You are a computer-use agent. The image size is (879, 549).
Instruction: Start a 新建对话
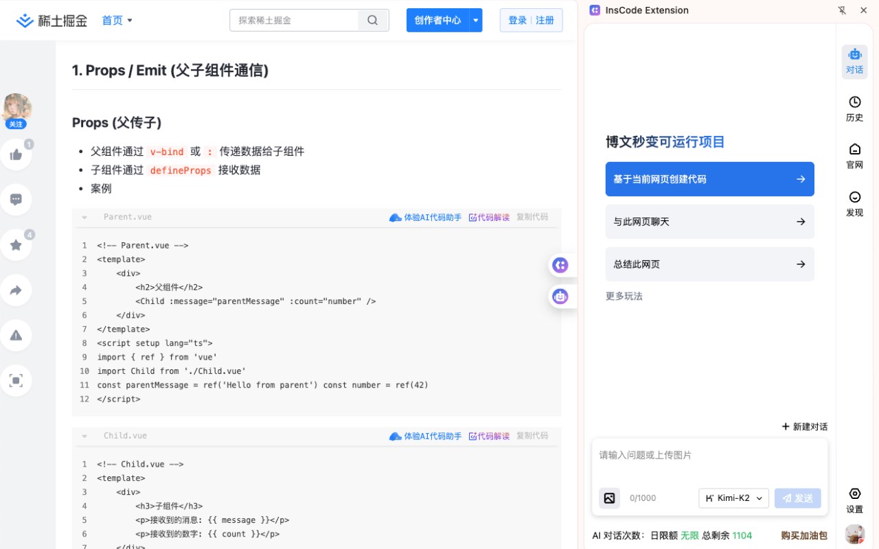tap(805, 427)
